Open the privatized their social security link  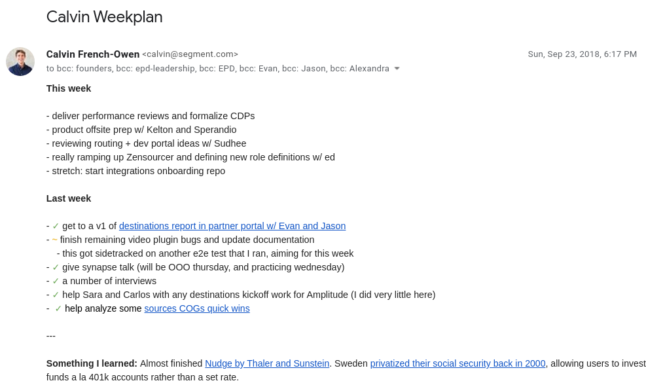(458, 363)
